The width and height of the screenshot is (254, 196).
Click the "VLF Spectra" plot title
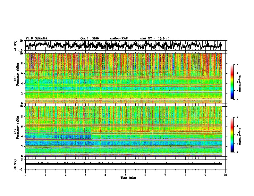point(36,38)
